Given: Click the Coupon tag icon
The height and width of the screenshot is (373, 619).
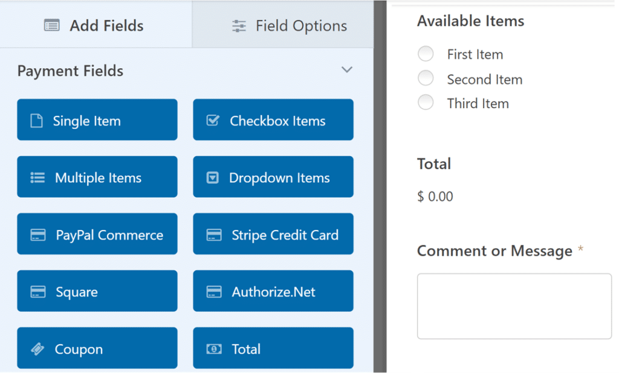Looking at the screenshot, I should coord(37,348).
